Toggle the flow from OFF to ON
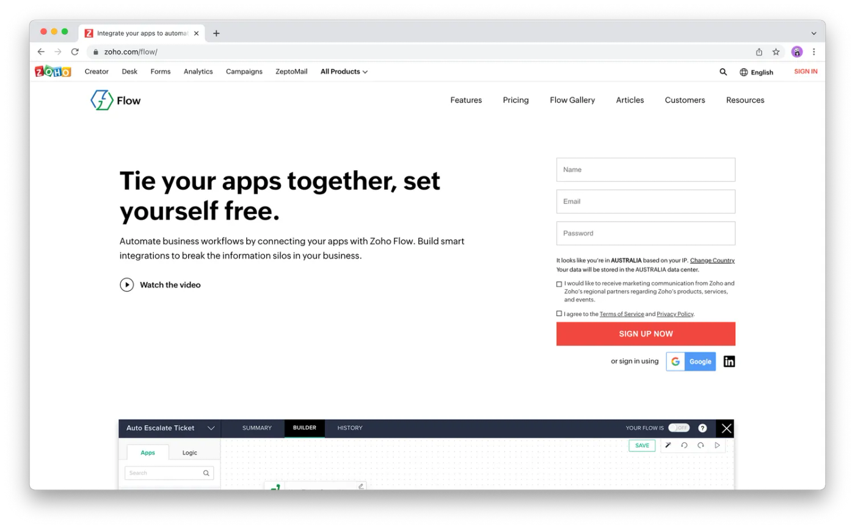Viewport: 855px width, 529px height. 679,428
